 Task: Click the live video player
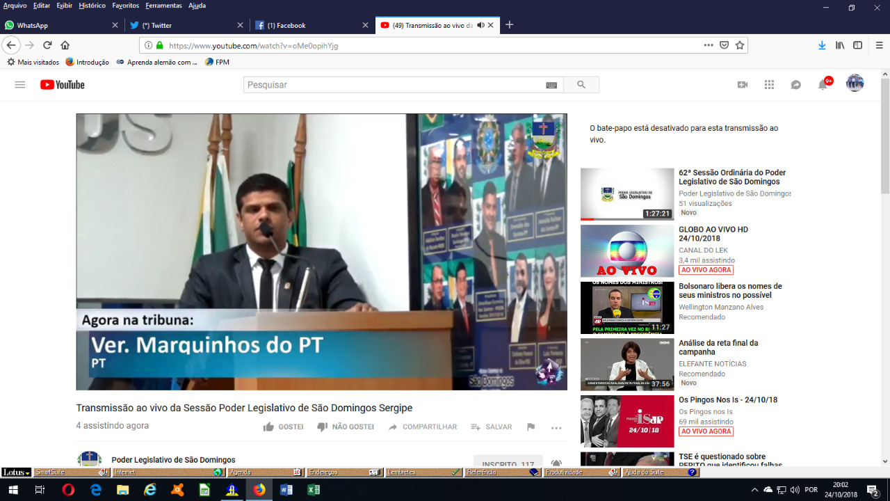321,252
